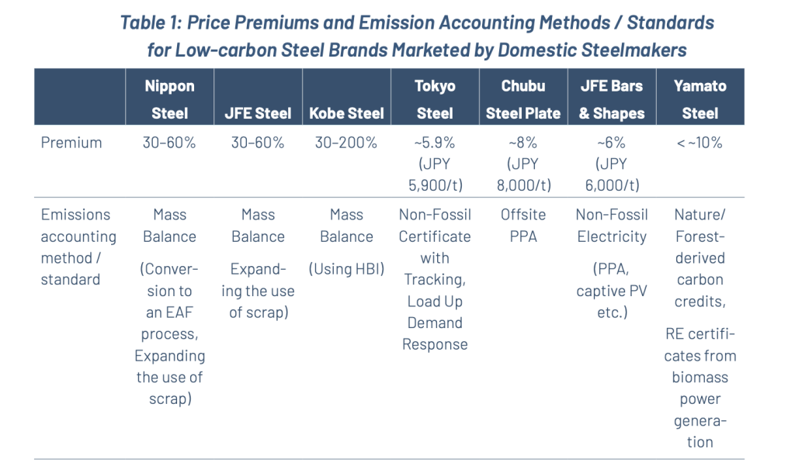Select the Non-Fossil Electricity cell

coord(612,263)
